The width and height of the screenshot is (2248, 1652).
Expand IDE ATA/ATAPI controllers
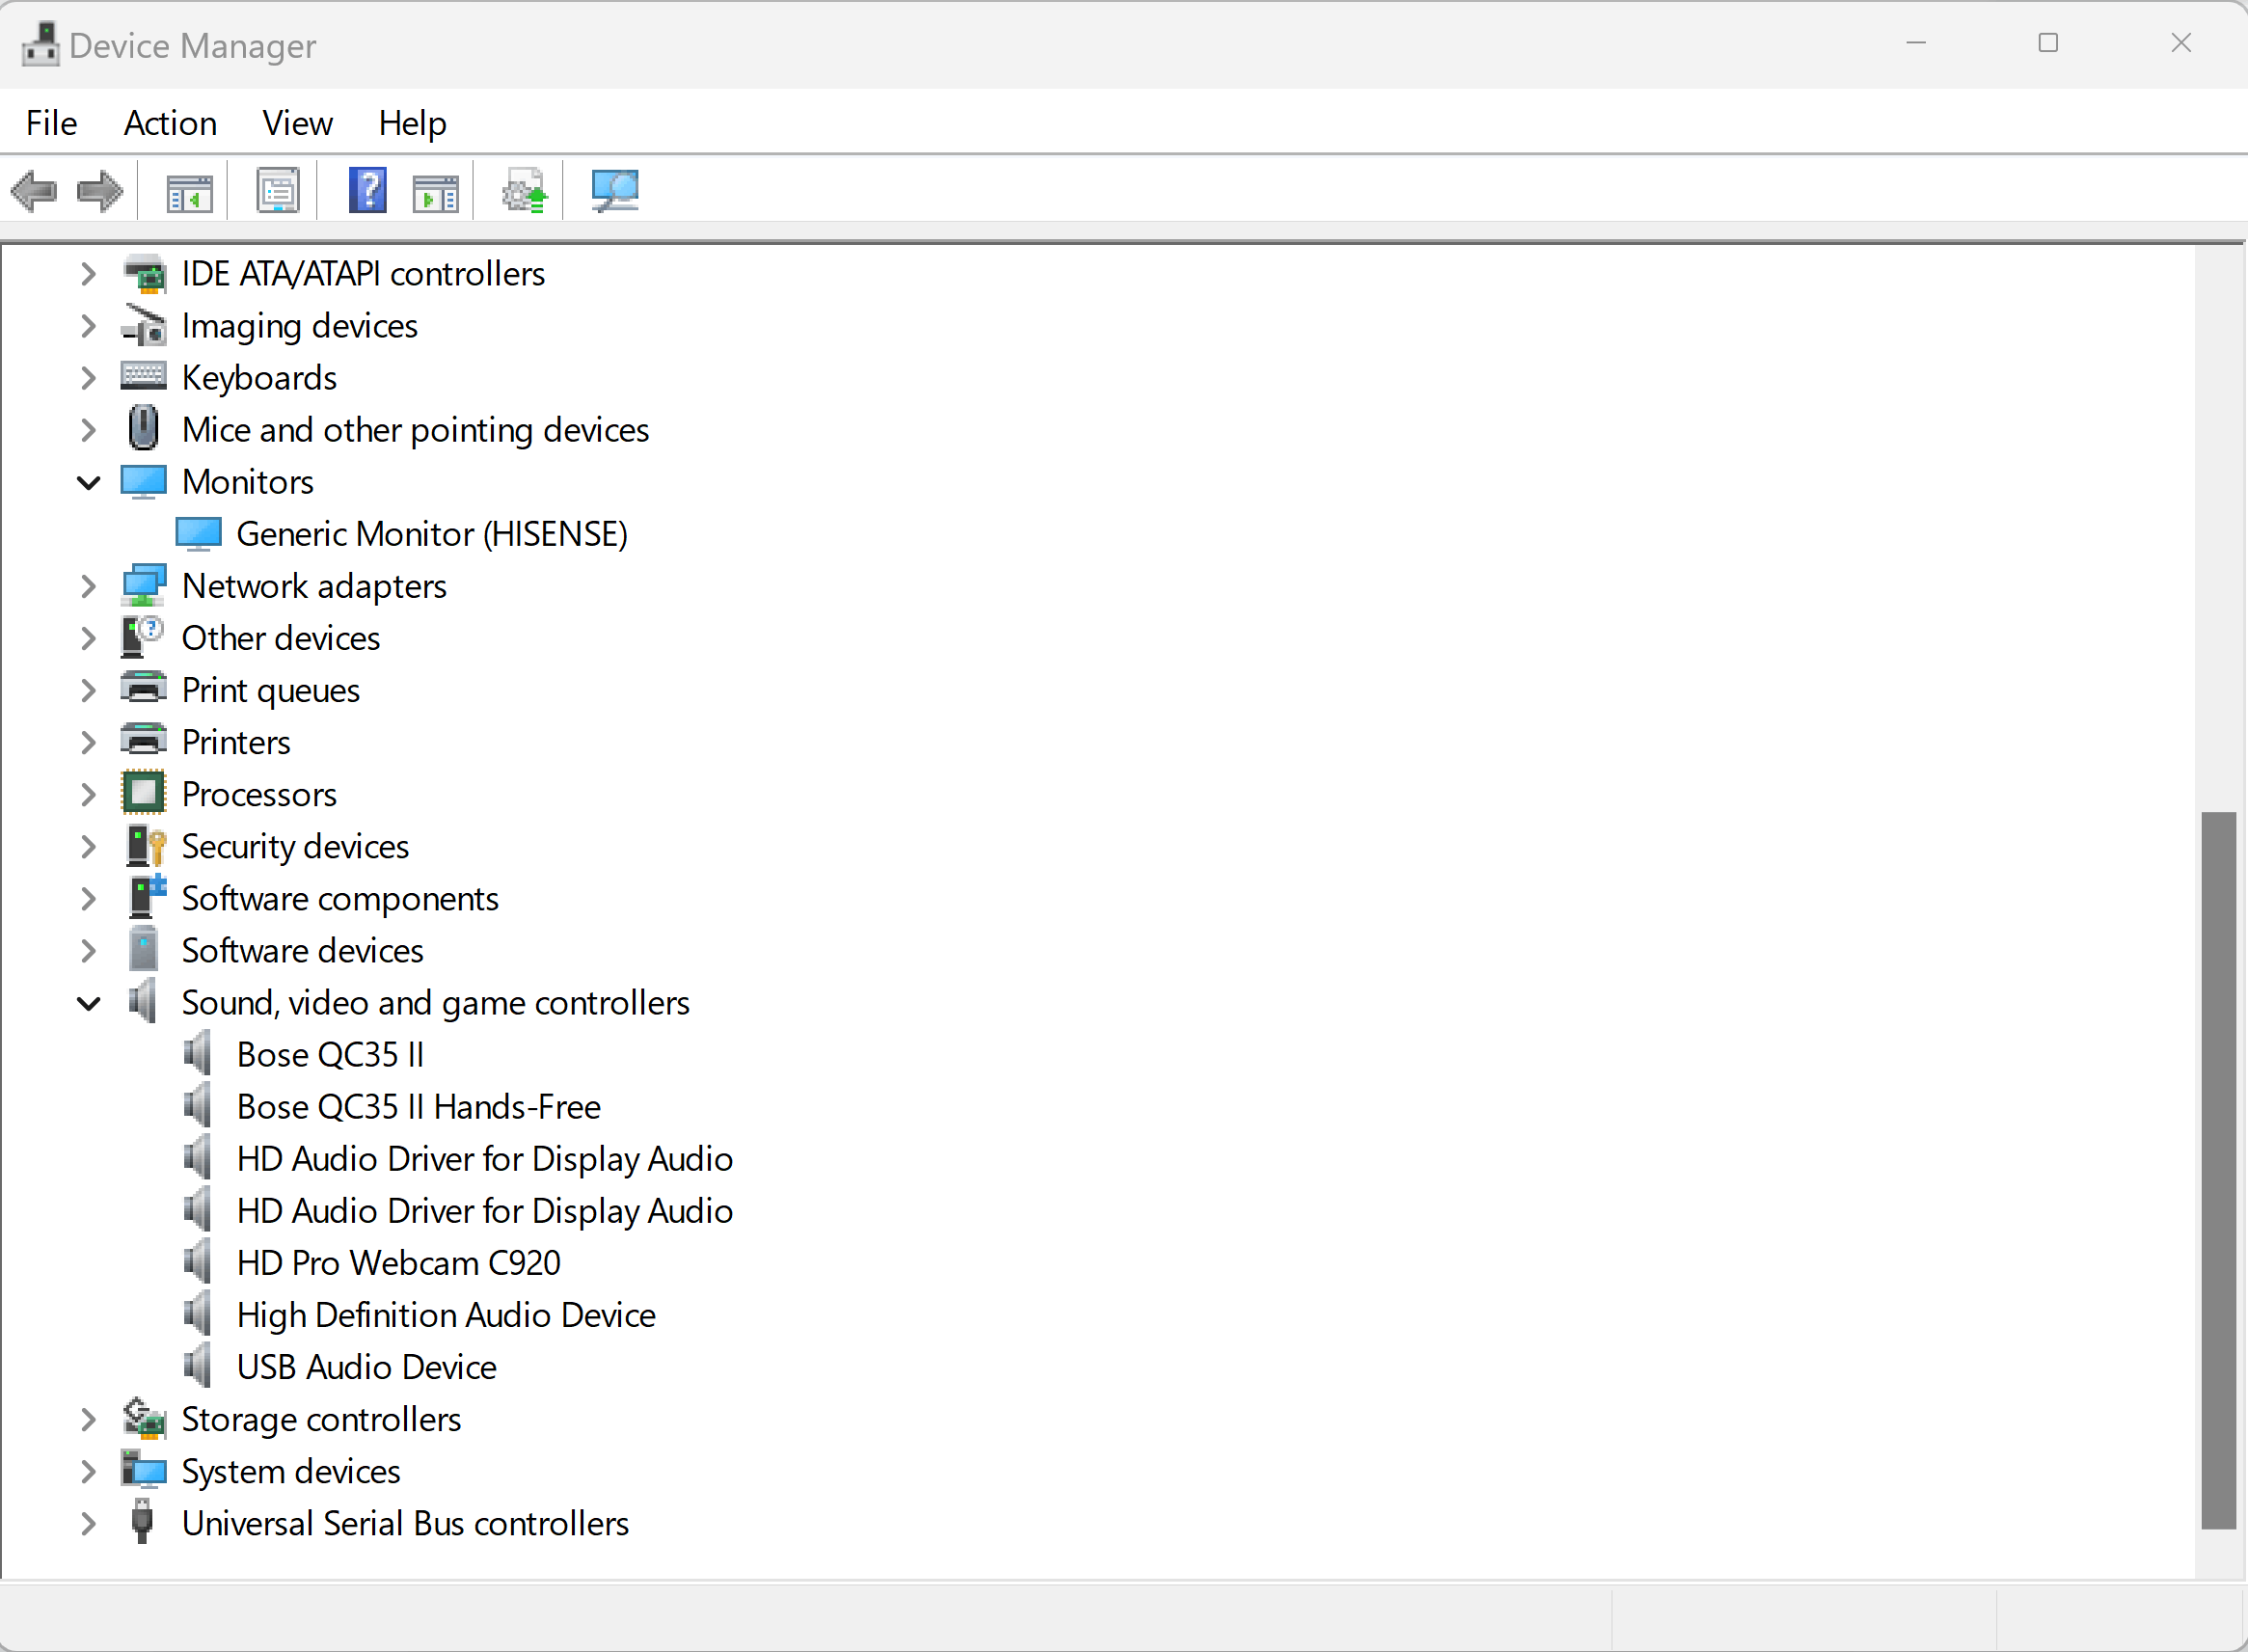pos(88,273)
